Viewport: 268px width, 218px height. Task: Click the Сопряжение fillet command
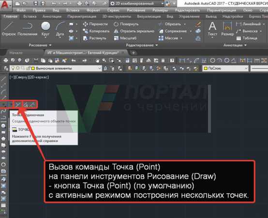pyautogui.click(x=173, y=31)
